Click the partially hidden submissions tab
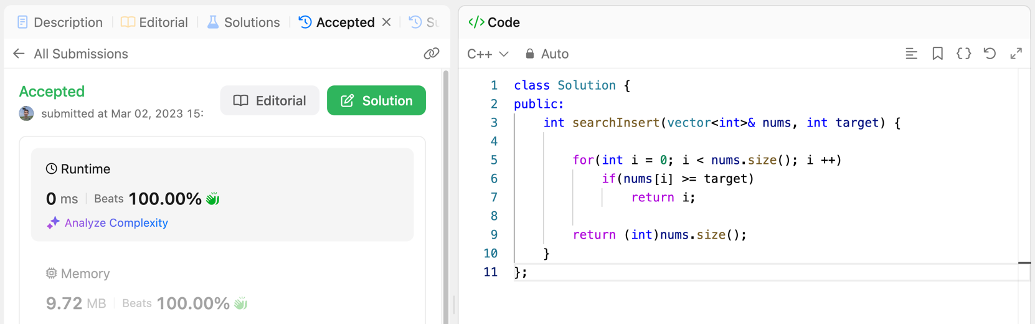 coord(424,22)
